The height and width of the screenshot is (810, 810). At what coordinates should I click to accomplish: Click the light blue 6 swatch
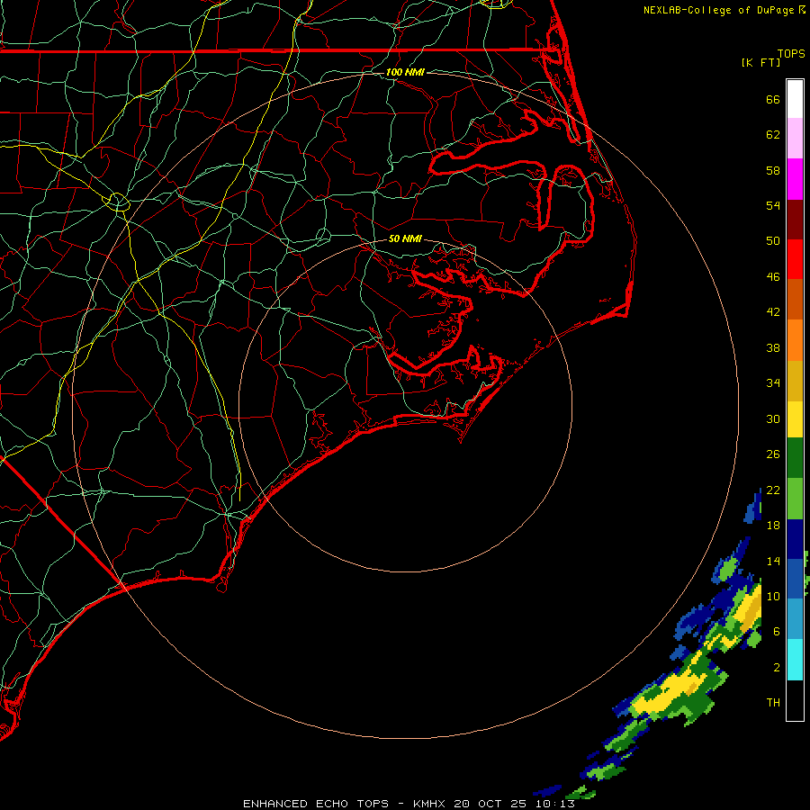click(795, 618)
